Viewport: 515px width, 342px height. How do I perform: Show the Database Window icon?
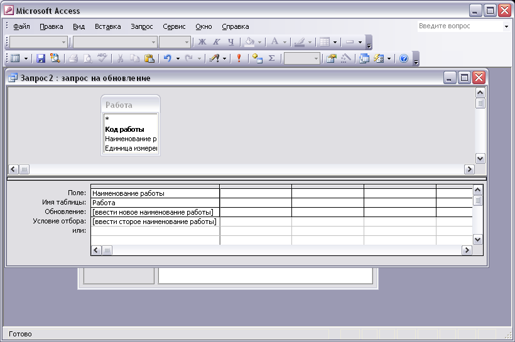(x=364, y=58)
